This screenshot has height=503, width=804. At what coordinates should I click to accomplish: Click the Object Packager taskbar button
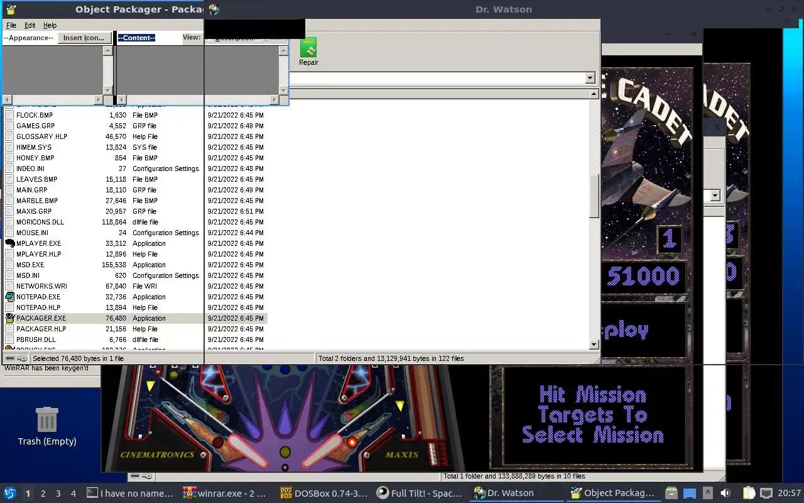(x=613, y=493)
